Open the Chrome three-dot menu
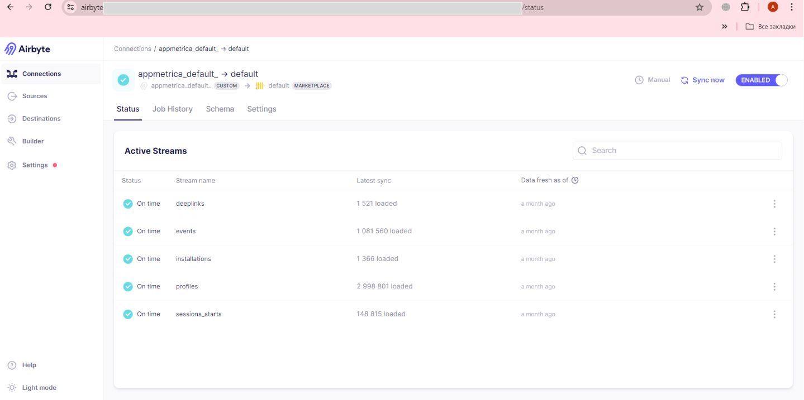The height and width of the screenshot is (400, 804). [x=792, y=7]
